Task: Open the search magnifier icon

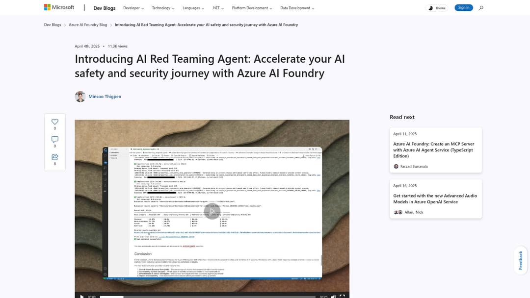Action: tap(480, 8)
